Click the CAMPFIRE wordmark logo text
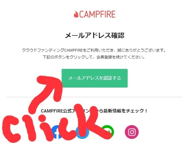The image size is (189, 143). click(x=97, y=14)
